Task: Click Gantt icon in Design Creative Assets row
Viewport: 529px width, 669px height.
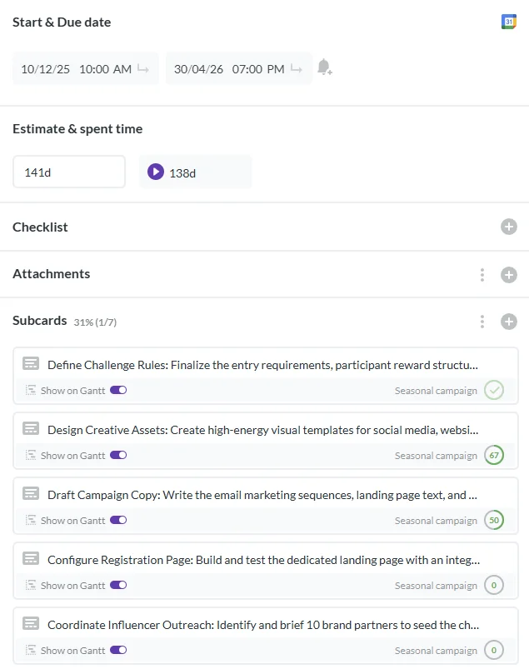Action: pyautogui.click(x=31, y=455)
